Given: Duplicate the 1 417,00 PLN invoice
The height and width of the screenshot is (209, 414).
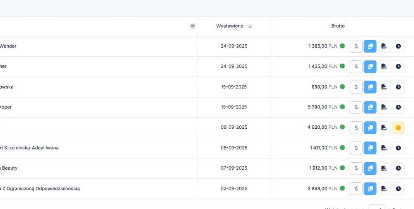Looking at the screenshot, I should [x=370, y=148].
